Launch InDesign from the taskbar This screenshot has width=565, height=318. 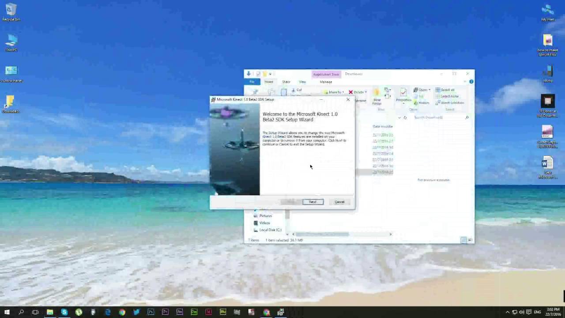(x=208, y=312)
